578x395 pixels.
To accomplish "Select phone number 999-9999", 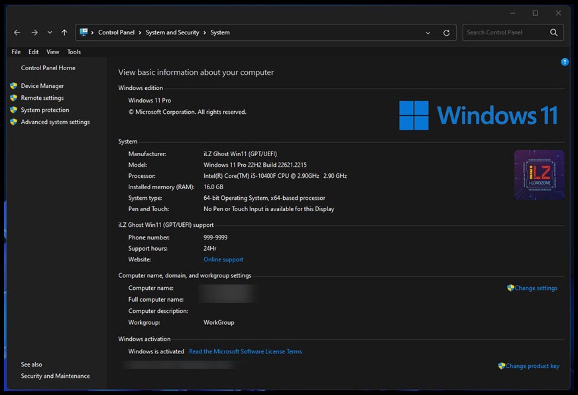I will (x=215, y=238).
